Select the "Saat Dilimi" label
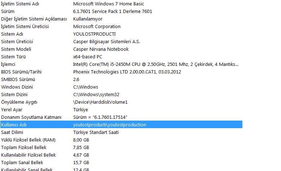The width and height of the screenshot is (281, 171). click(12, 132)
